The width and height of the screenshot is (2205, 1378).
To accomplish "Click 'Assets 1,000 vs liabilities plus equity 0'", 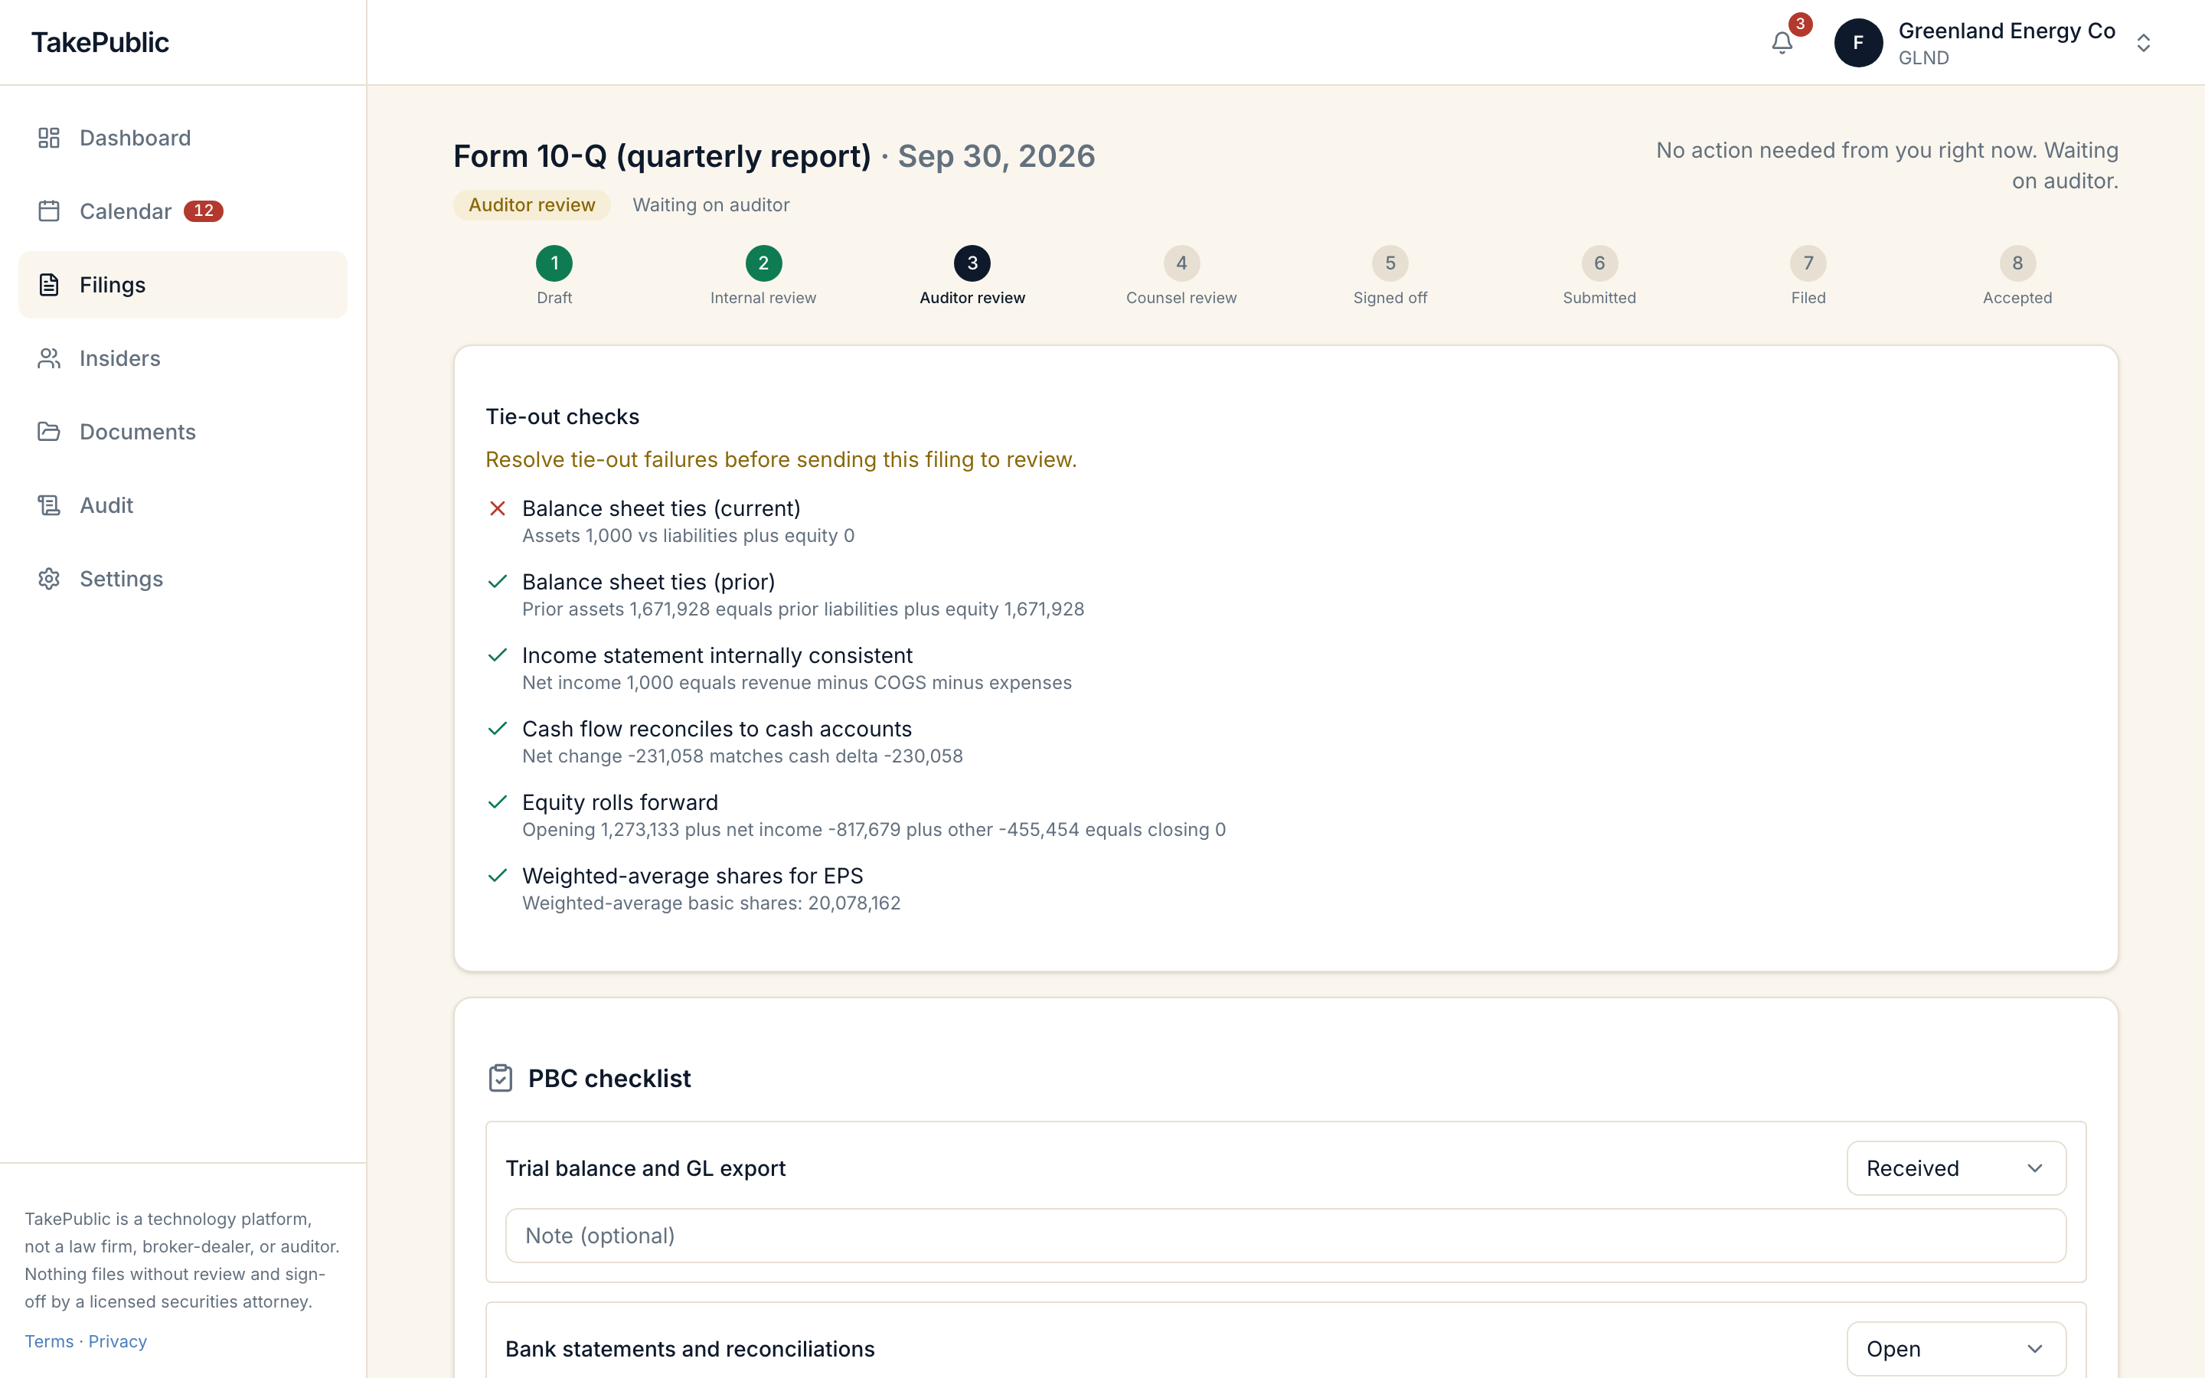I will 688,536.
